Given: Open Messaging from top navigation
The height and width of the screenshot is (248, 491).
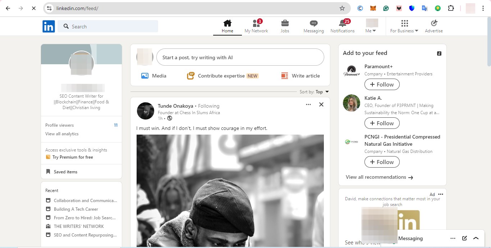Looking at the screenshot, I should 313,27.
